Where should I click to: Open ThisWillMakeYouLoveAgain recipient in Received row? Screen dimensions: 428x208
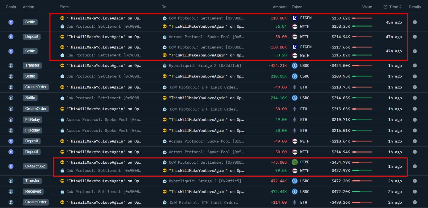click(206, 192)
